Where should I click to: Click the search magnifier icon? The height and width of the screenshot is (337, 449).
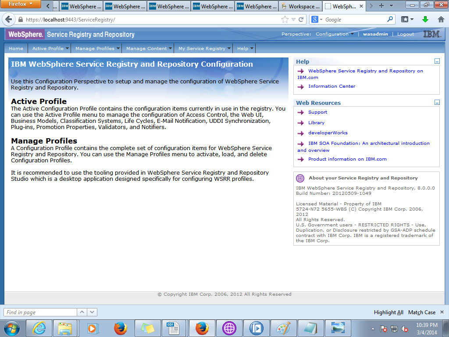coord(390,19)
